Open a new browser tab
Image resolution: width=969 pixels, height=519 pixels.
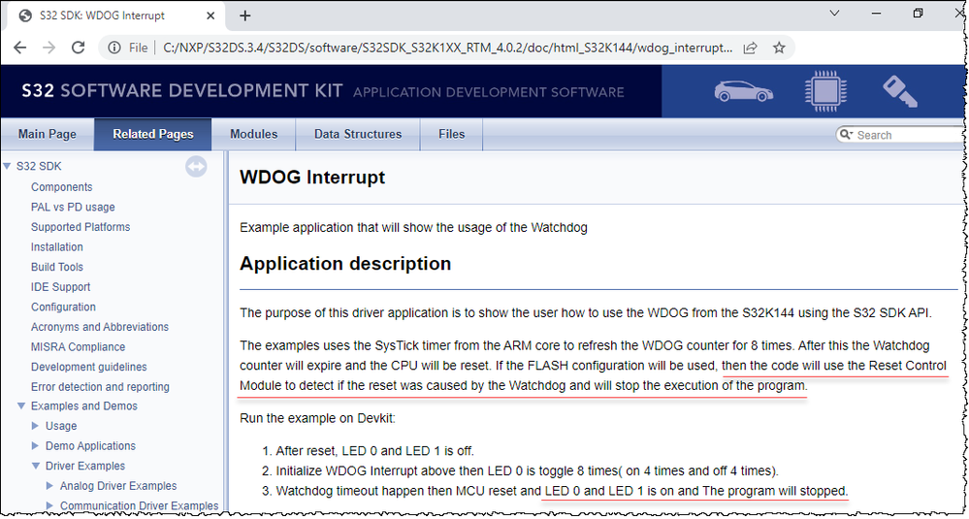[x=244, y=16]
